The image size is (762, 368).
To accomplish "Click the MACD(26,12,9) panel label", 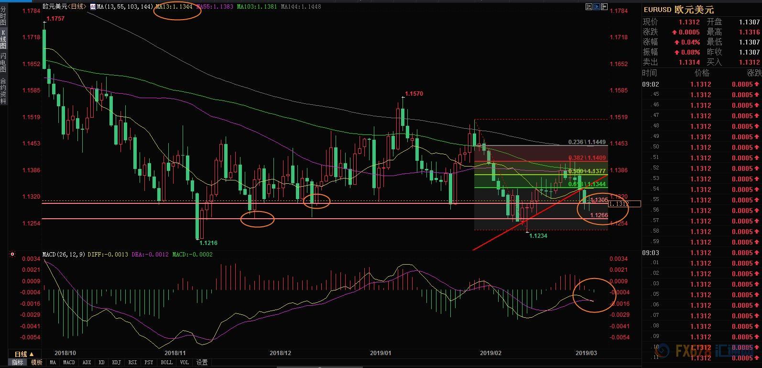I will click(x=64, y=255).
